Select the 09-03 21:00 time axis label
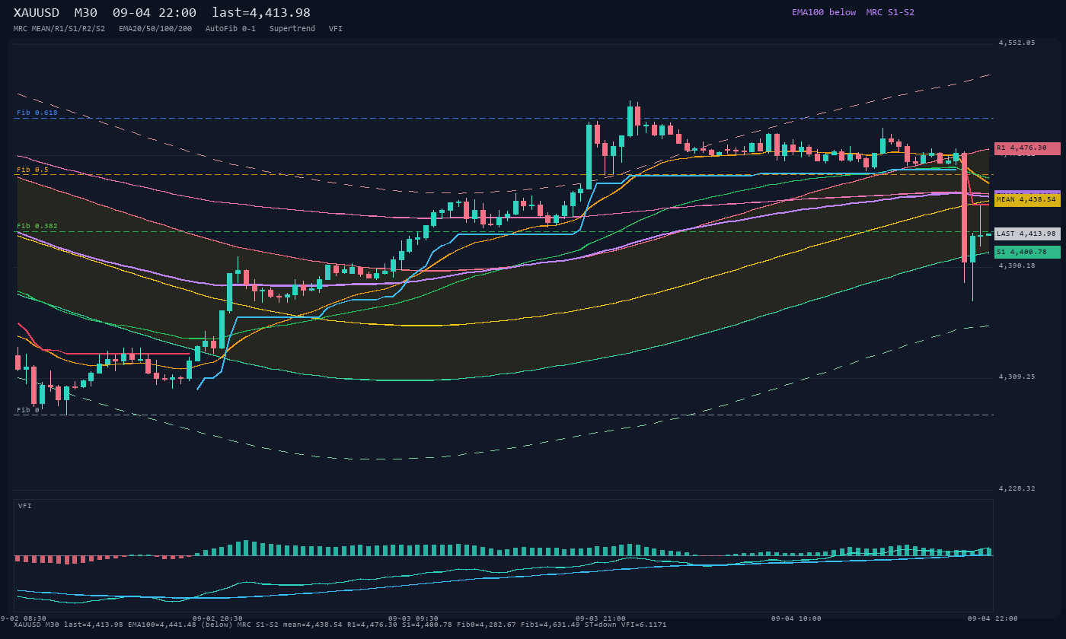Screen dimensions: 1066x639 click(601, 618)
